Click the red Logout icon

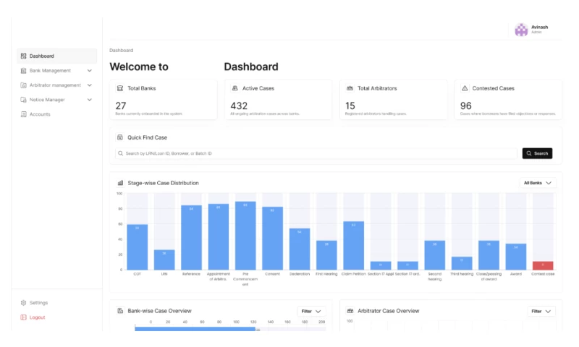[x=24, y=317]
